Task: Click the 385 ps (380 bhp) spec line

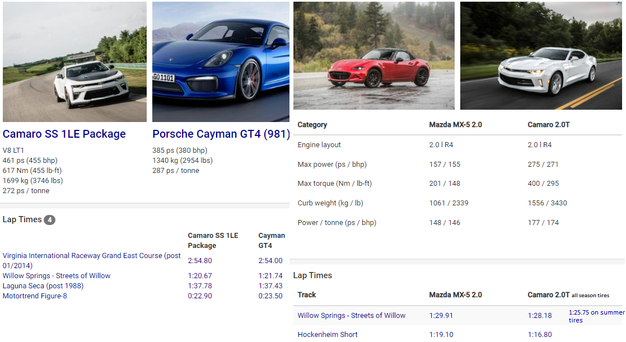Action: click(x=180, y=151)
